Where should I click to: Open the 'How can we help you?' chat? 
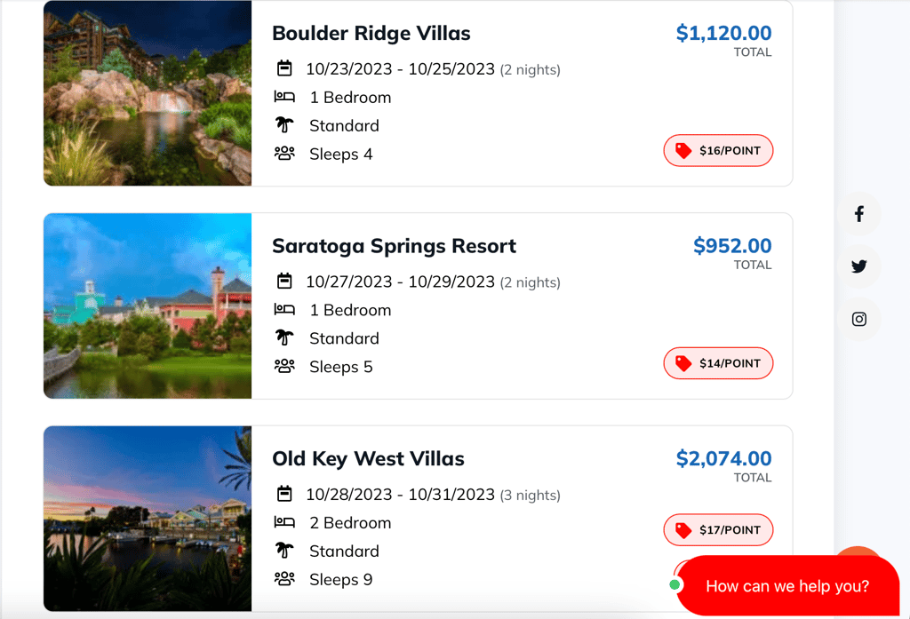[786, 586]
